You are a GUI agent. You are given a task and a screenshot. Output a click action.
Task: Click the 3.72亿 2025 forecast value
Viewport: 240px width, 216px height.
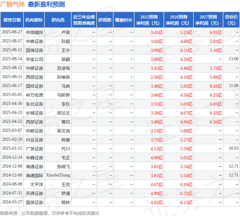[156, 140]
